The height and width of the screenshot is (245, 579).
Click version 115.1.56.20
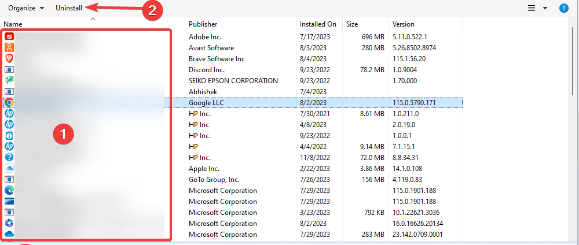(409, 58)
